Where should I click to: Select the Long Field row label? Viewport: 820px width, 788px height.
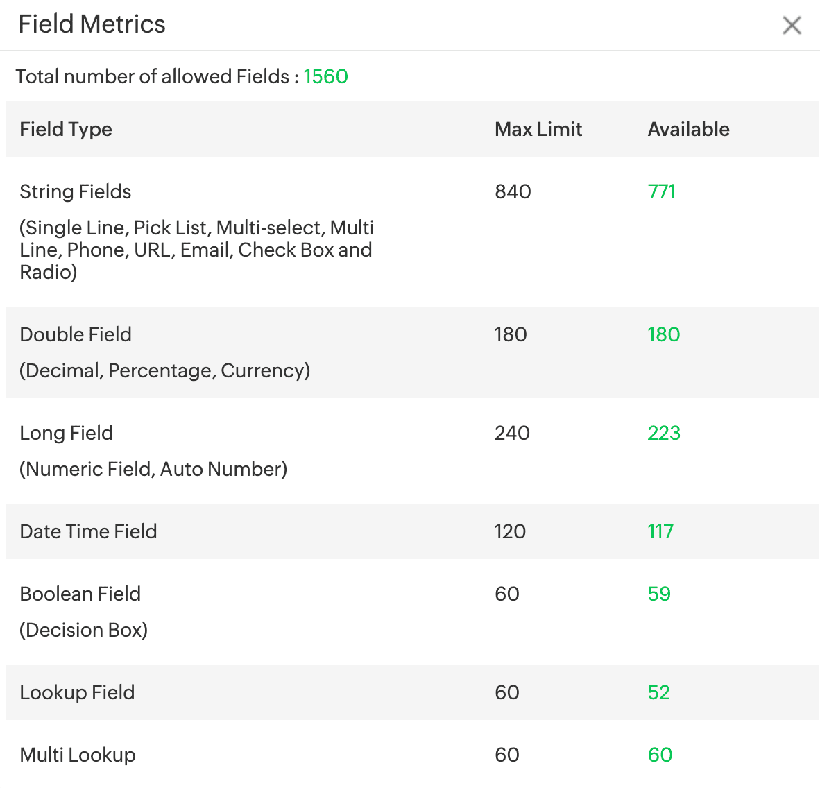(66, 433)
